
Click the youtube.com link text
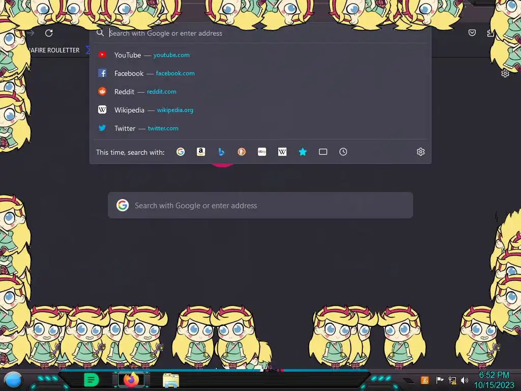(171, 55)
